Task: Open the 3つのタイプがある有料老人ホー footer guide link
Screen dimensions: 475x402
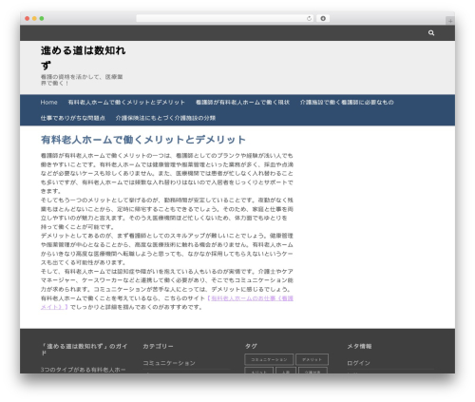Action: pos(83,370)
